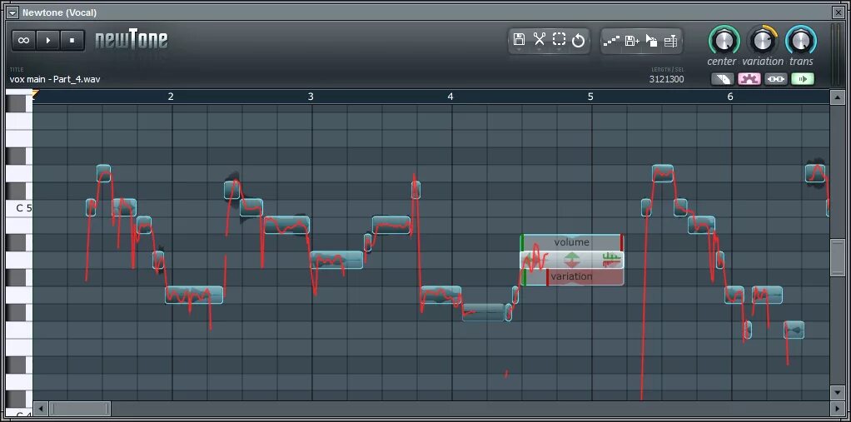The image size is (851, 422).
Task: Open the File menu floppy disk icon
Action: point(519,40)
